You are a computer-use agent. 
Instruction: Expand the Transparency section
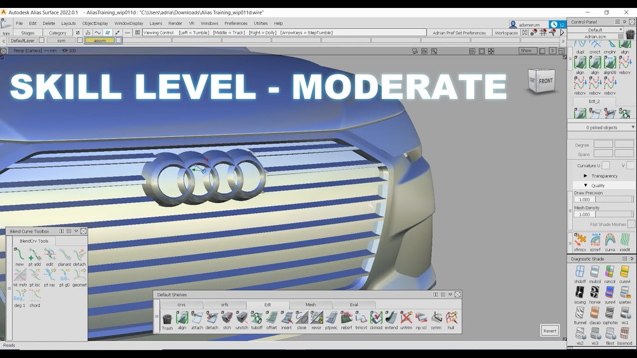[586, 176]
